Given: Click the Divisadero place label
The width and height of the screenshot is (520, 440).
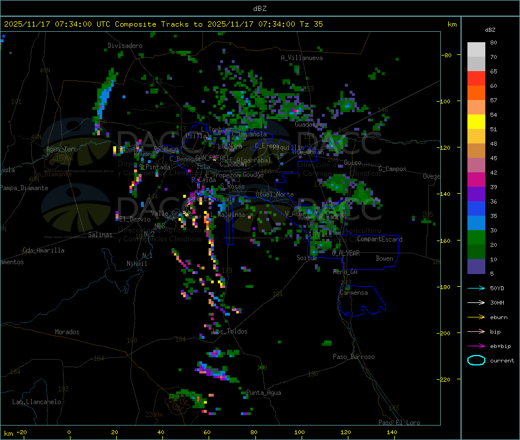Looking at the screenshot, I should click(125, 46).
